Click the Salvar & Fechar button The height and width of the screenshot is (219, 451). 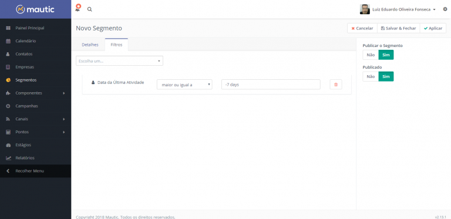coord(398,28)
